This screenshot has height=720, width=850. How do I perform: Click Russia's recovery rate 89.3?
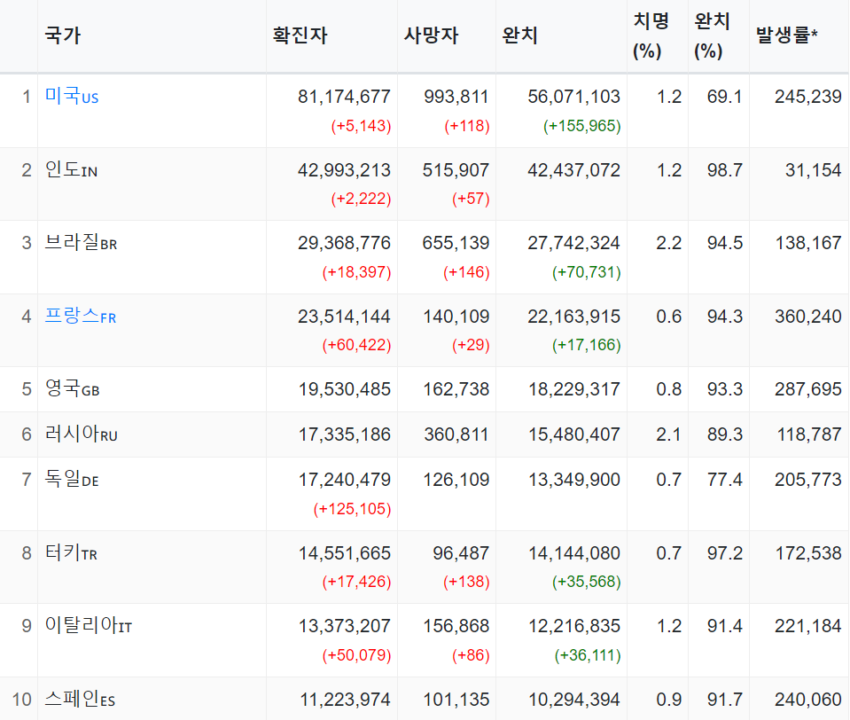(725, 434)
